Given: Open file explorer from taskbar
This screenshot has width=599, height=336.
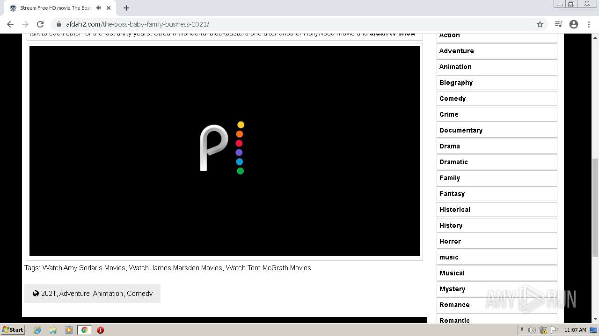Looking at the screenshot, I should pos(53,330).
